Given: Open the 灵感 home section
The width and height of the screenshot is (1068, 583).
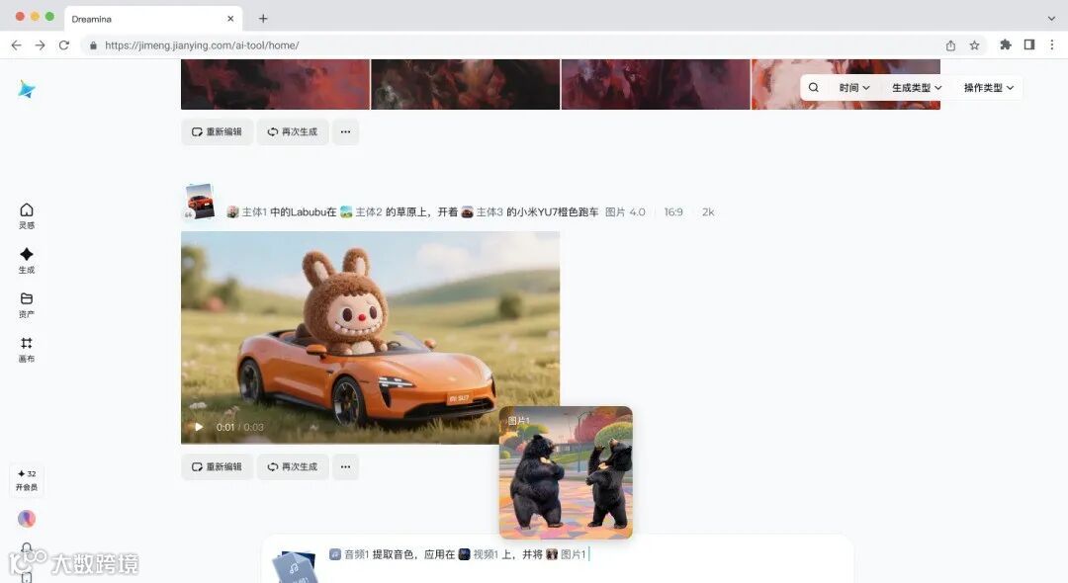Looking at the screenshot, I should tap(27, 215).
